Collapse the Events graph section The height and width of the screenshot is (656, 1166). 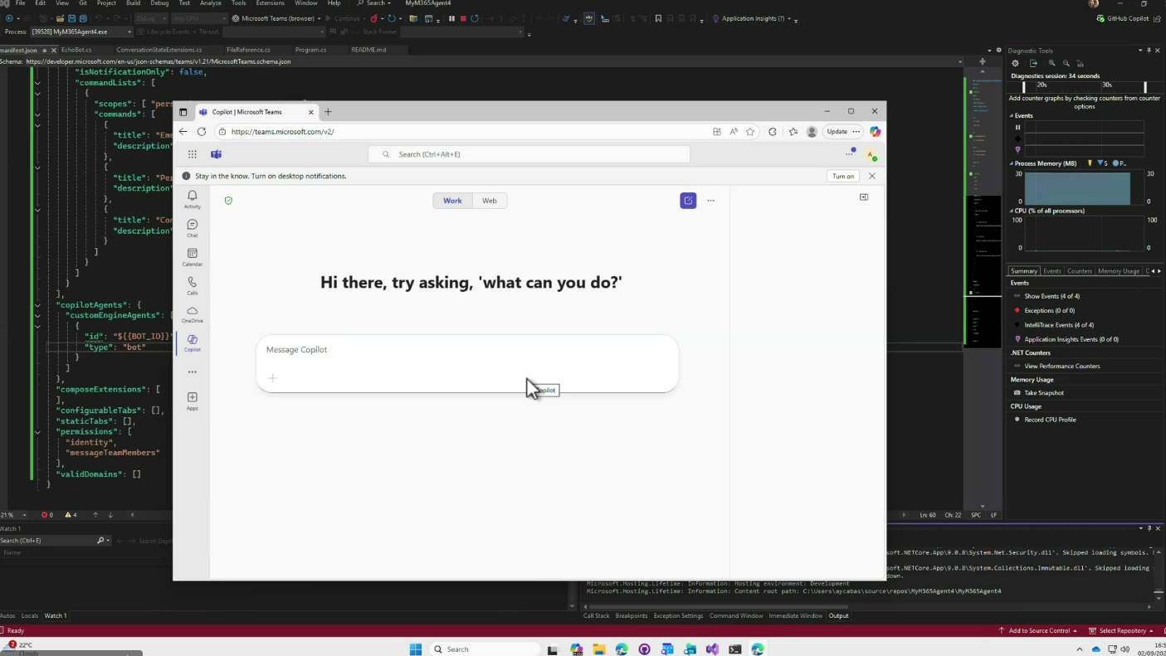(1012, 116)
